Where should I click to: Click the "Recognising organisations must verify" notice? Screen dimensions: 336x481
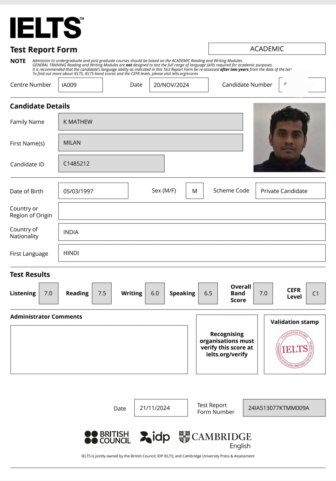pos(227,344)
